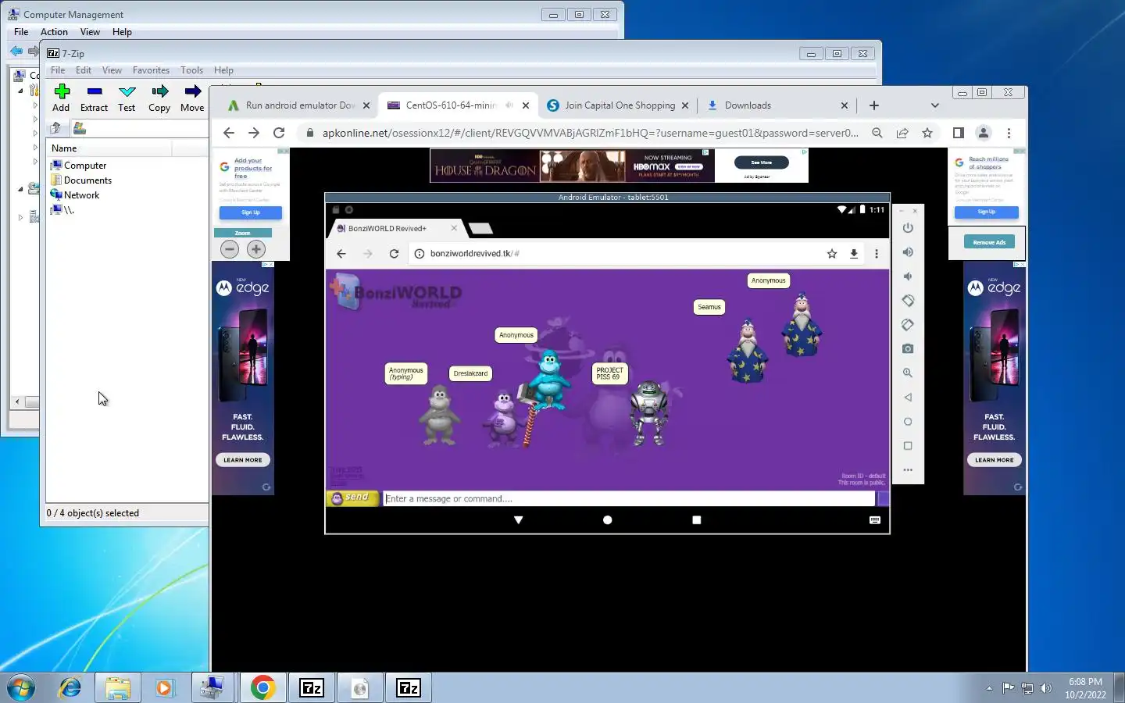Collapse the System Tools node in Computer Management
The width and height of the screenshot is (1125, 703).
click(x=20, y=91)
